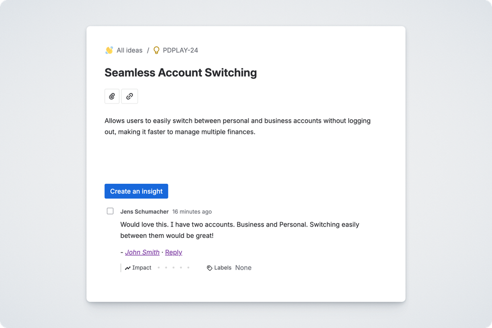492x328 pixels.
Task: Tick the checkbox beside Jens Schumacher's comment
Action: click(x=110, y=211)
